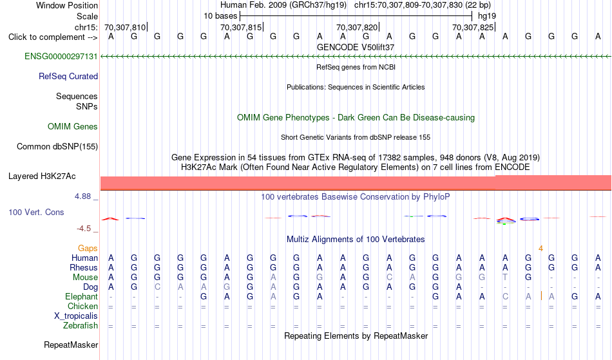The width and height of the screenshot is (612, 360).
Task: Click the Rhesus alignment row label
Action: [84, 268]
